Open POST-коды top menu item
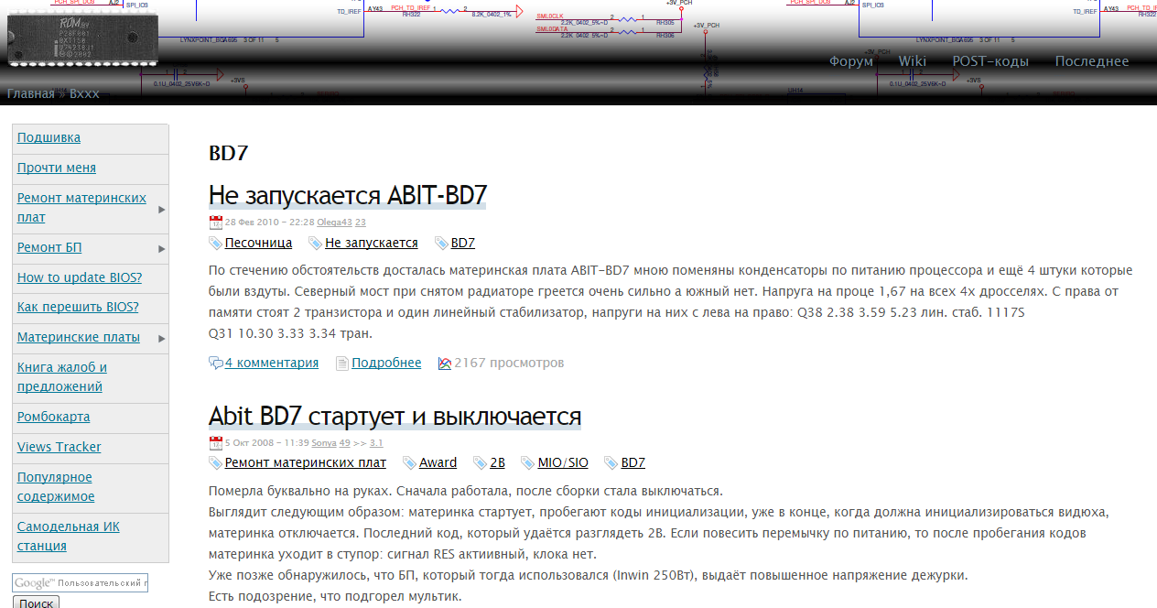Screen dimensions: 1157x608 [990, 61]
